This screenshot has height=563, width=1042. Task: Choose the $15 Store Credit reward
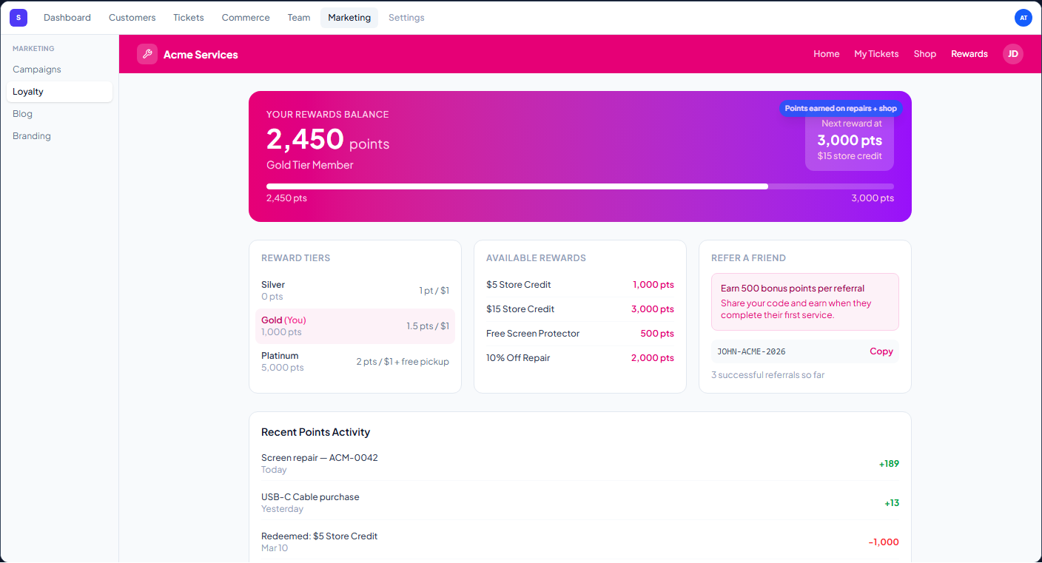pyautogui.click(x=580, y=309)
